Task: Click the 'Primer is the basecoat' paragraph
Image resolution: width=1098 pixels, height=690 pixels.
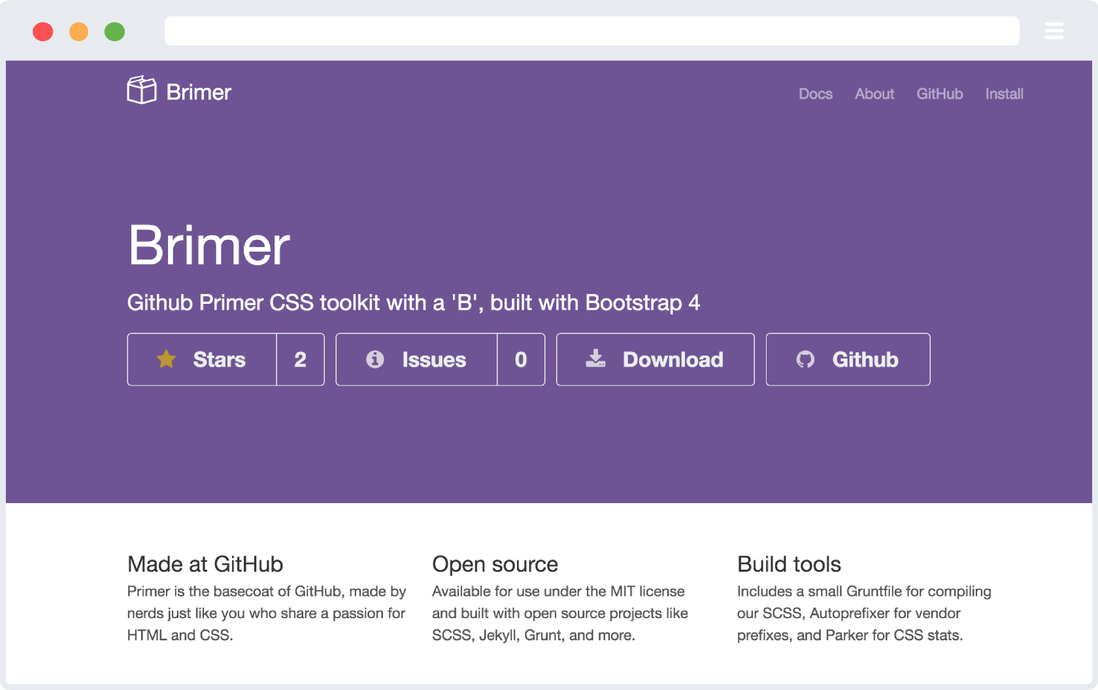Action: point(267,613)
